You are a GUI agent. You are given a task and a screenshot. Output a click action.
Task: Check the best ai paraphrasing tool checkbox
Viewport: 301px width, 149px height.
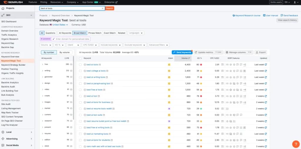coord(80,84)
